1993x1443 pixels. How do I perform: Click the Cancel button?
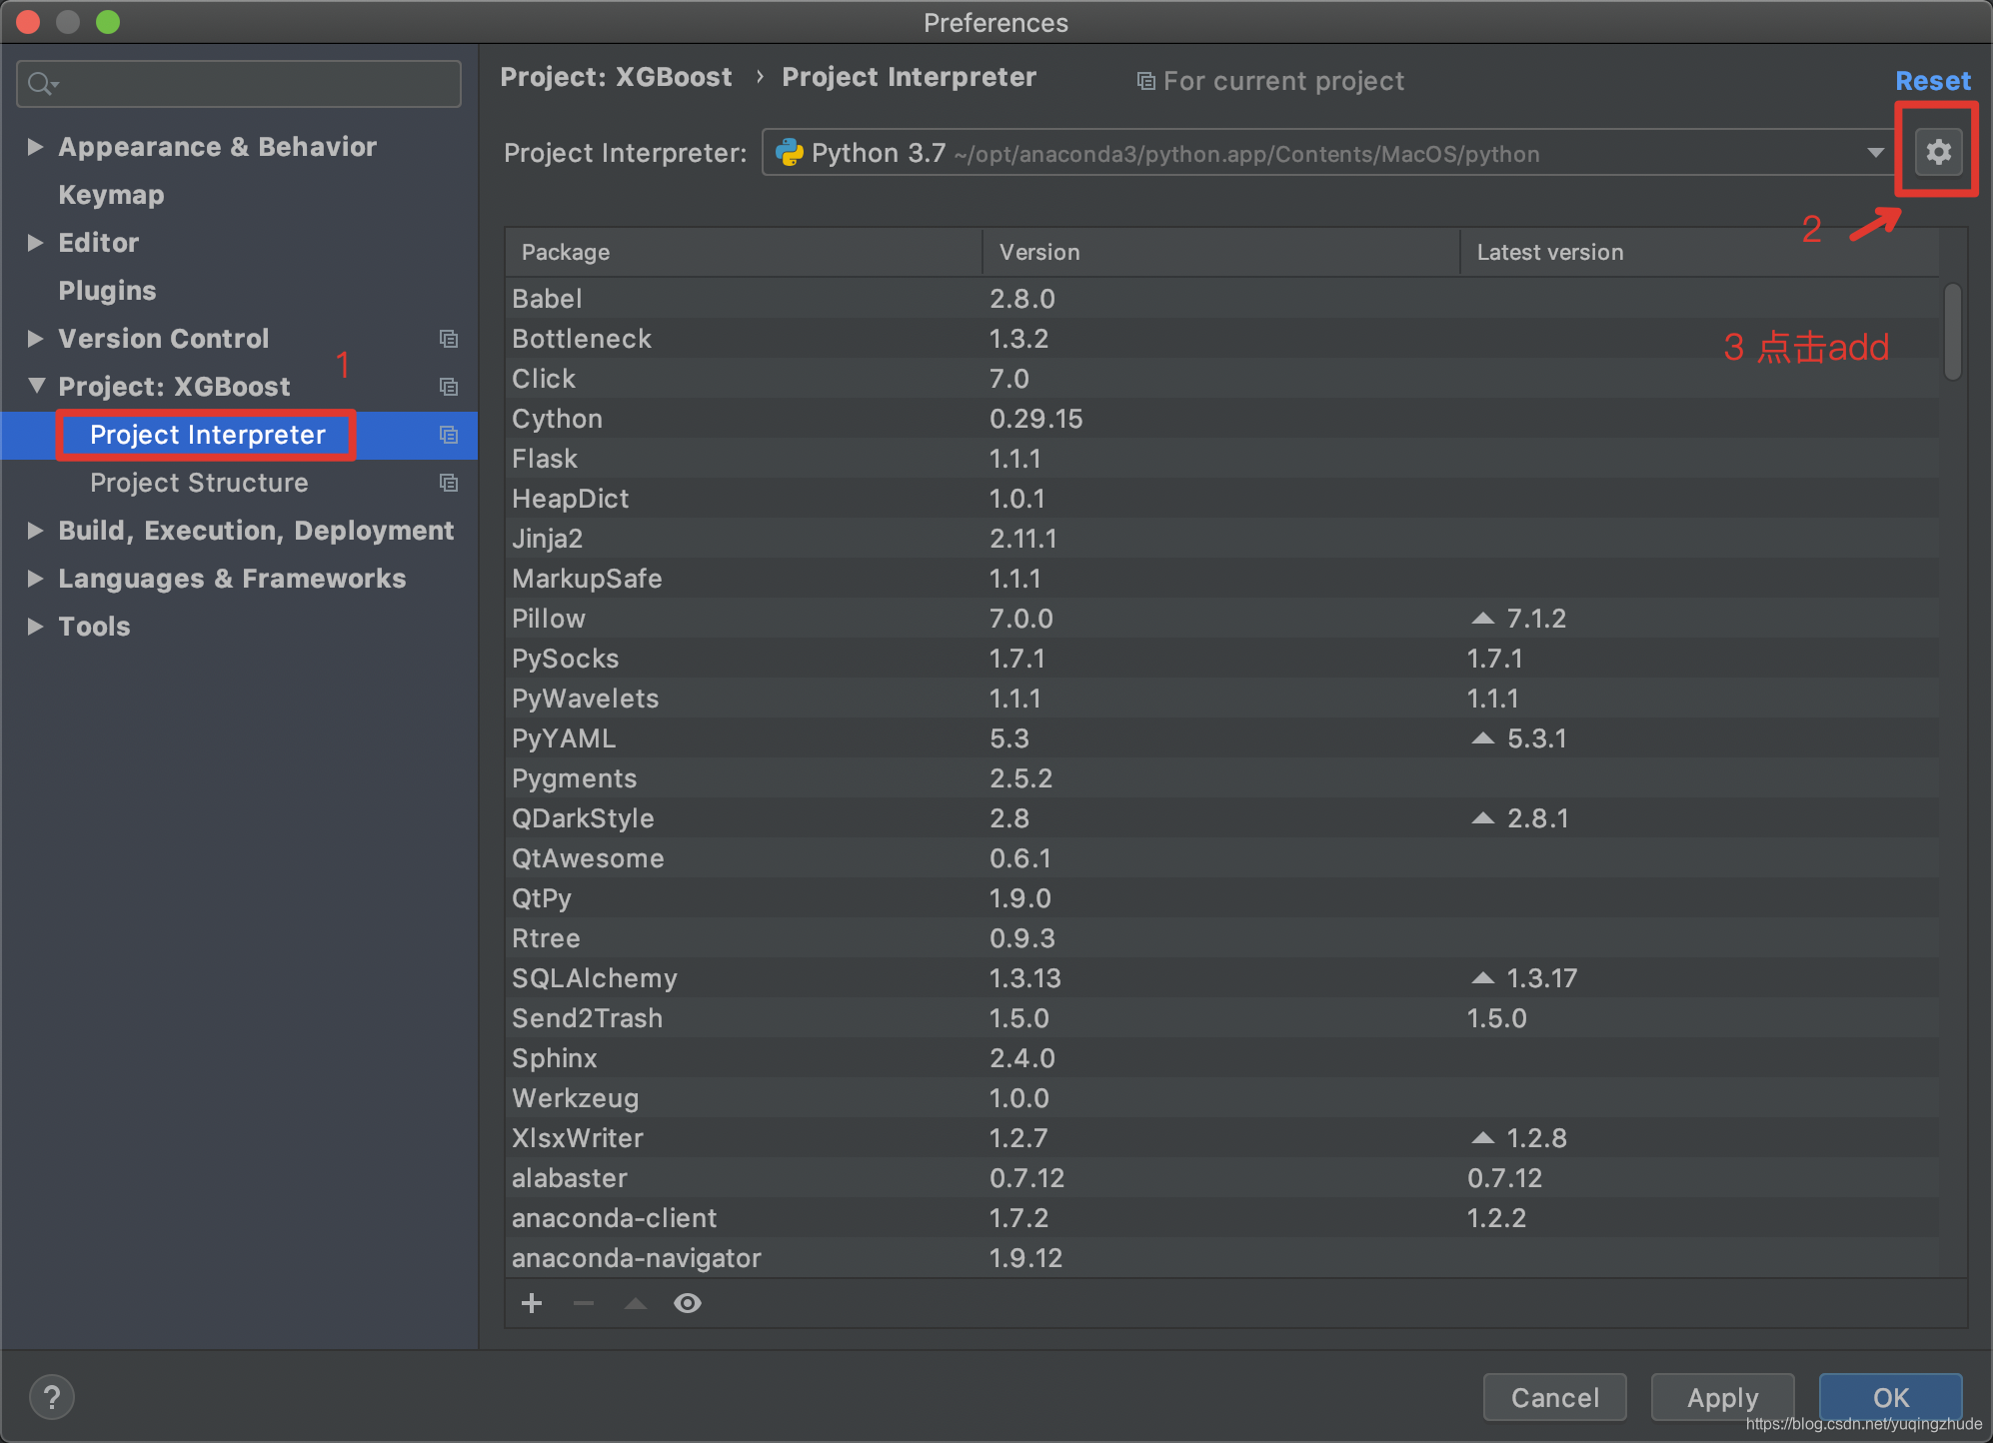(1554, 1397)
